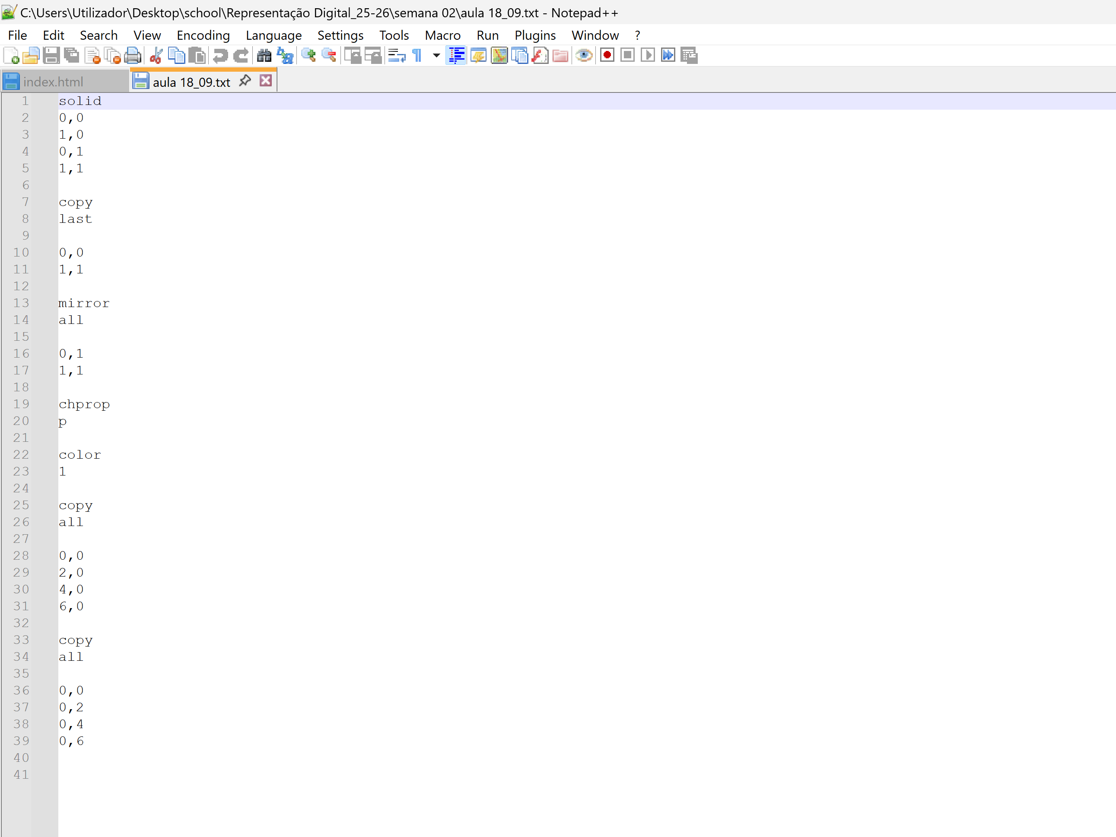
Task: Click the Cut scissors icon
Action: click(x=156, y=55)
